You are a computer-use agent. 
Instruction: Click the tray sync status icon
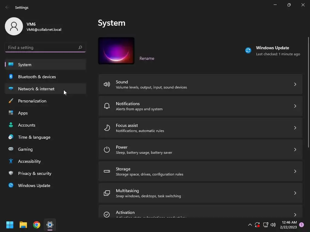[257, 225]
